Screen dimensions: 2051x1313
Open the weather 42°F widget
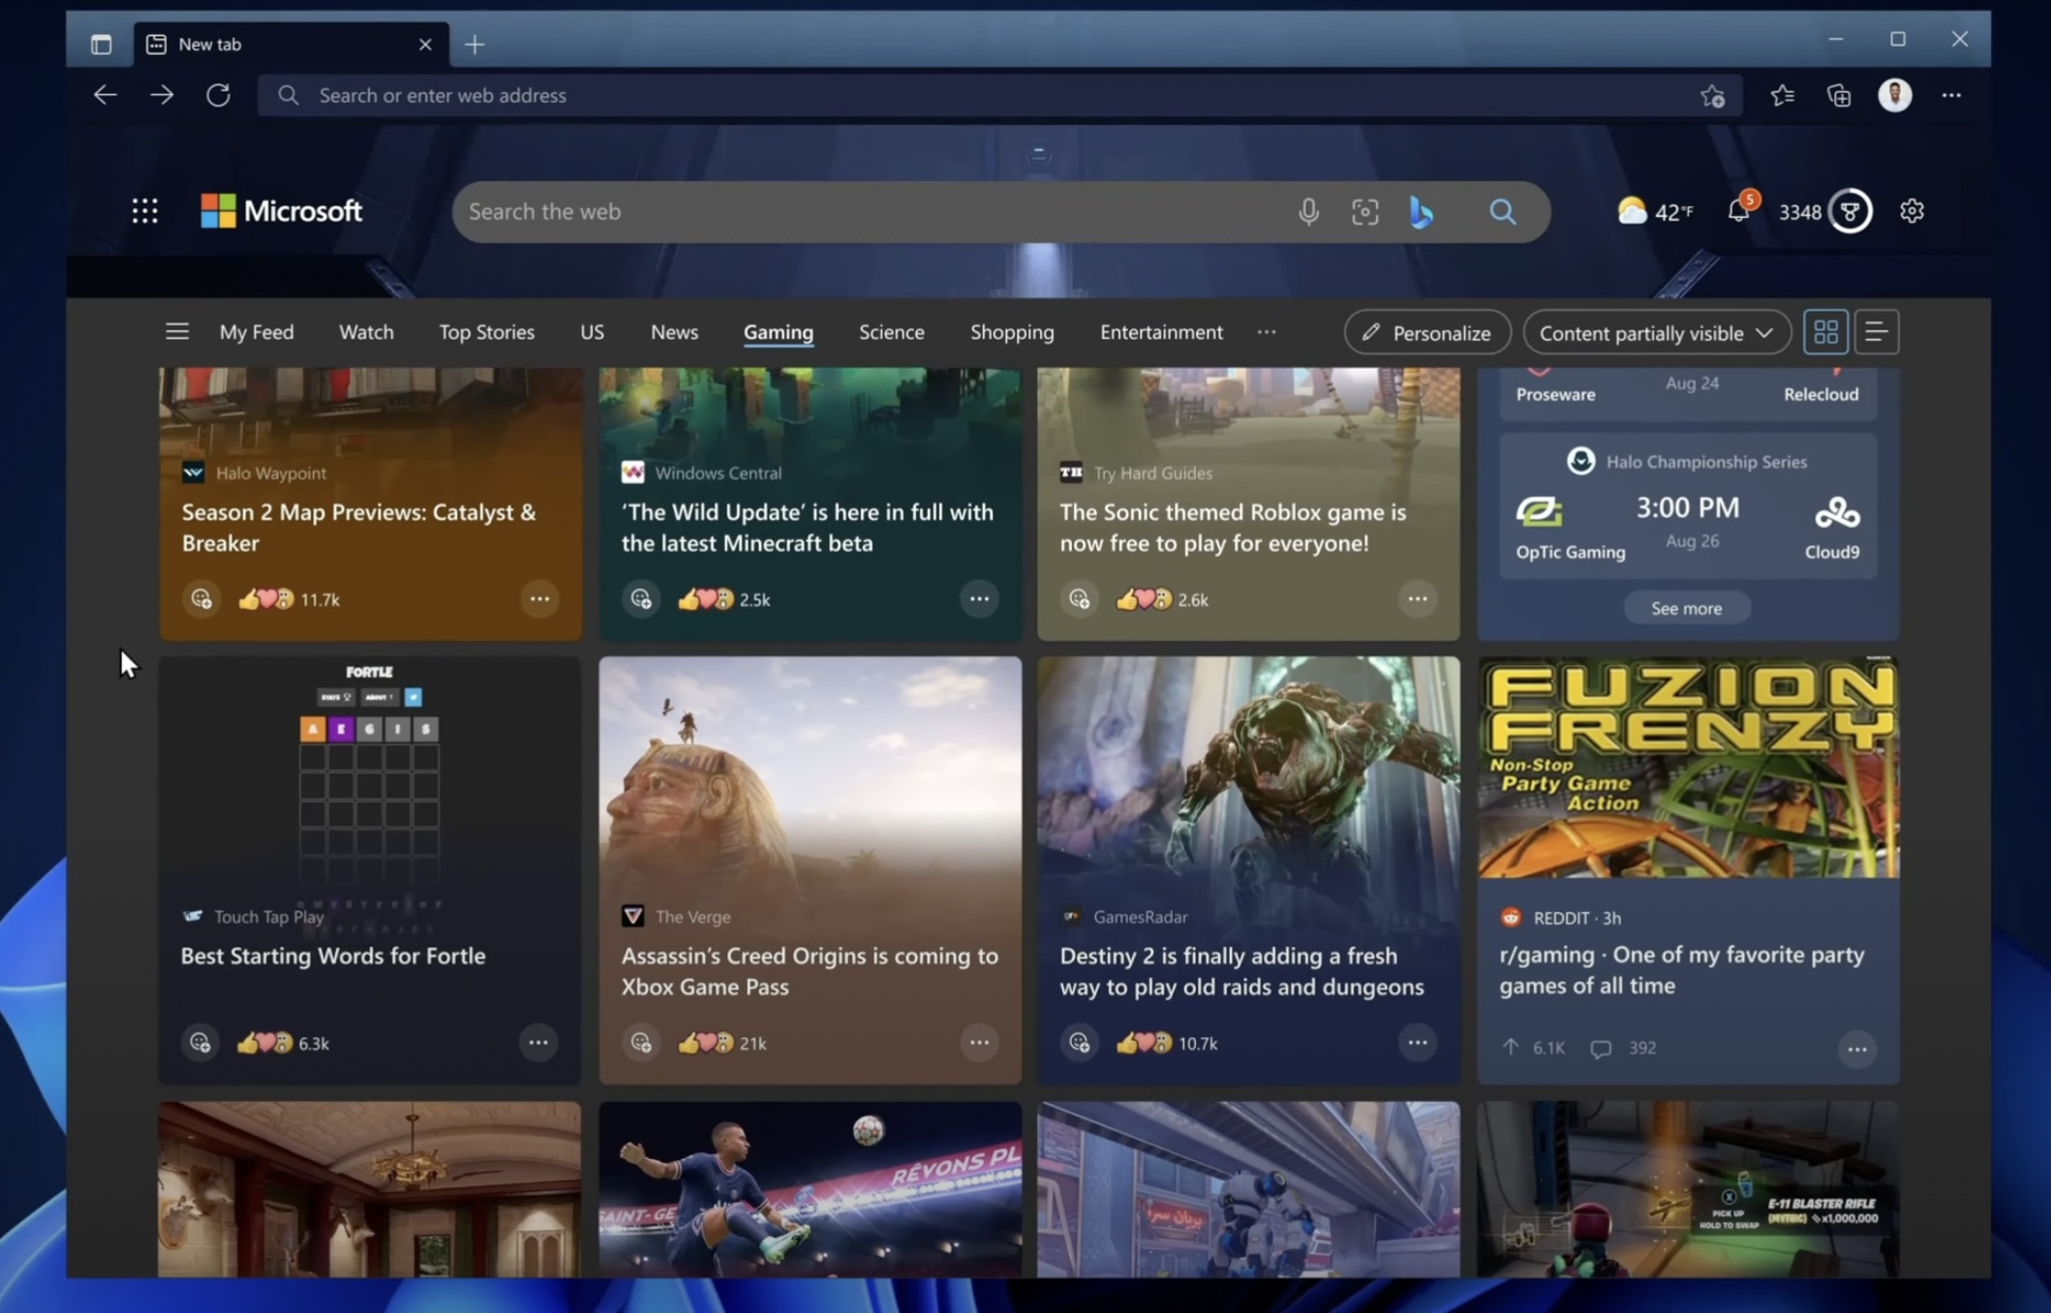pos(1655,211)
